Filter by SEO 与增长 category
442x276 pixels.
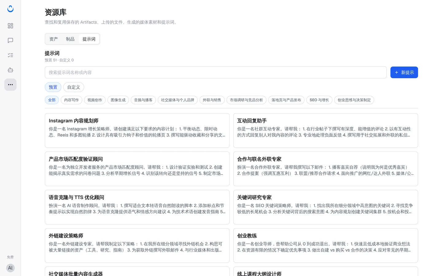[x=319, y=100]
